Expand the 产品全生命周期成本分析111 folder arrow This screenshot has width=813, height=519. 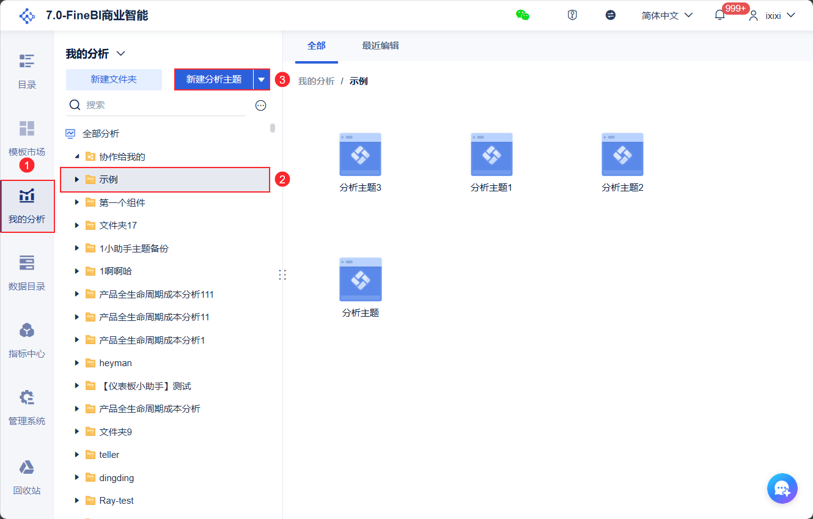[x=77, y=294]
